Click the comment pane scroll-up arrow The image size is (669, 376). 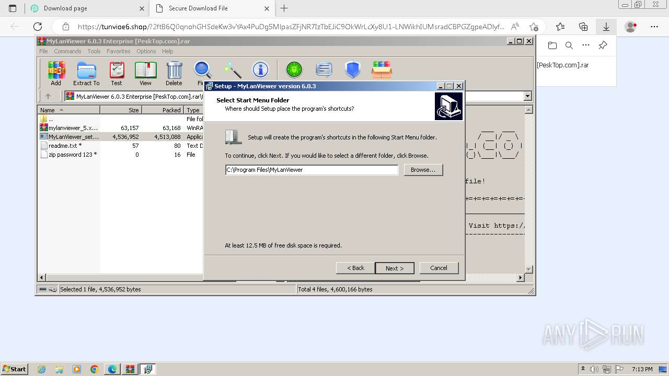[528, 110]
